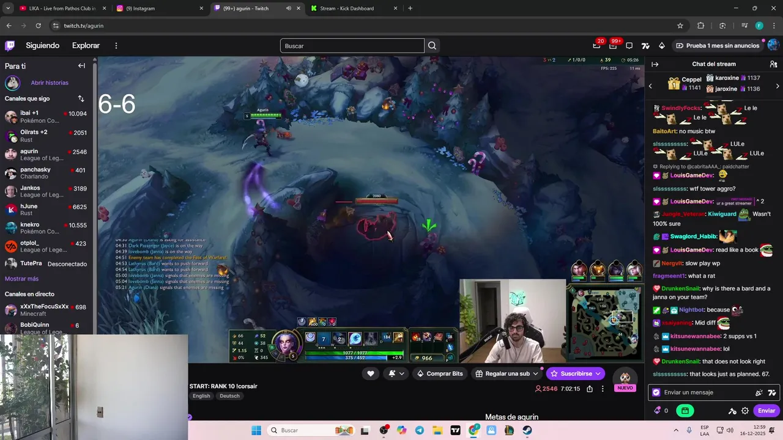Open League of Legends taskbar icon
The image size is (783, 440).
(x=510, y=430)
